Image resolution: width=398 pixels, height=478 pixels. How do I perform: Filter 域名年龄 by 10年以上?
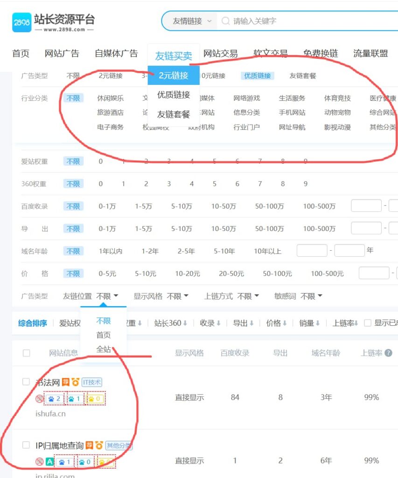pos(267,251)
